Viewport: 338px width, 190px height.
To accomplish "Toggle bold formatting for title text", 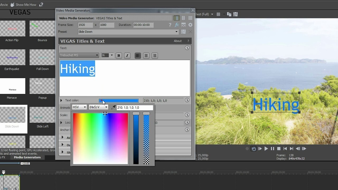I will (119, 55).
